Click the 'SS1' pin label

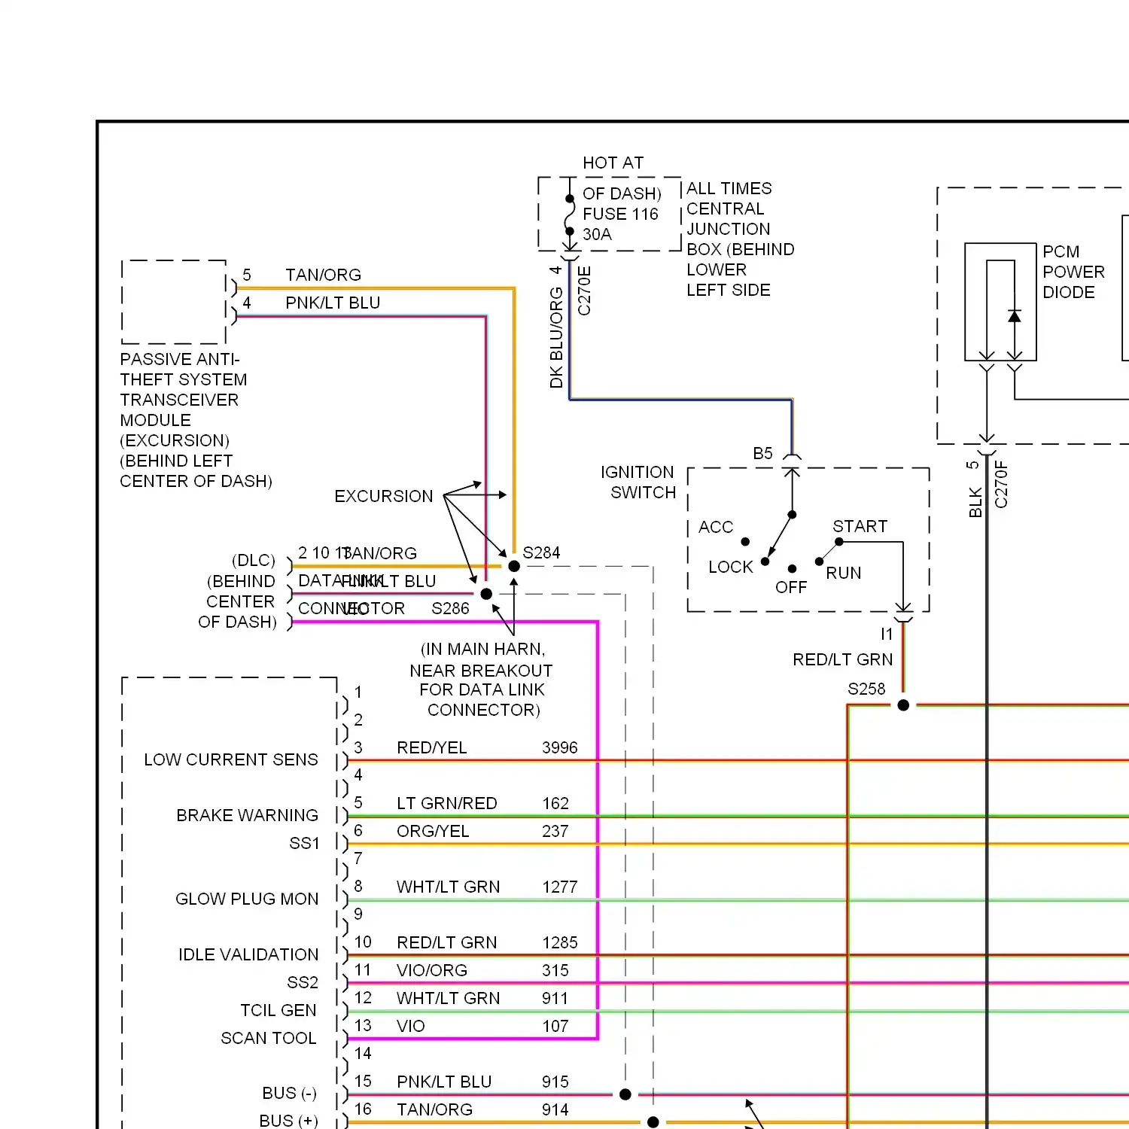[304, 843]
